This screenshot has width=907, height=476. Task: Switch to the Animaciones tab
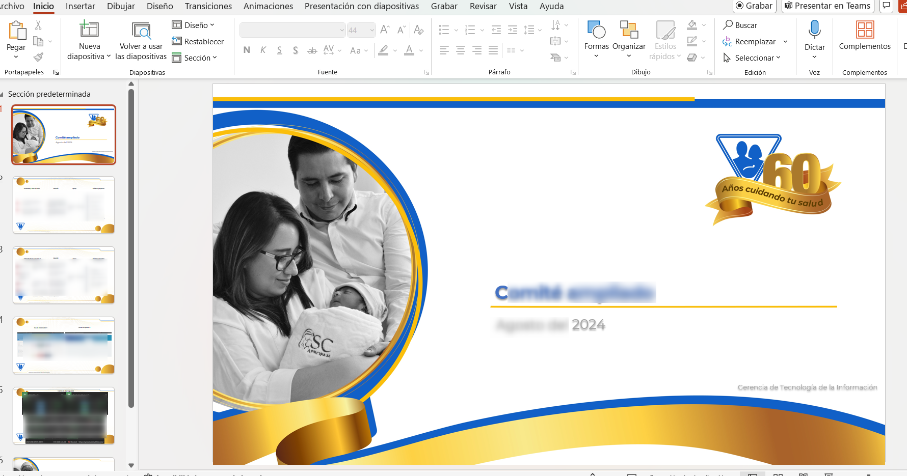(x=268, y=6)
